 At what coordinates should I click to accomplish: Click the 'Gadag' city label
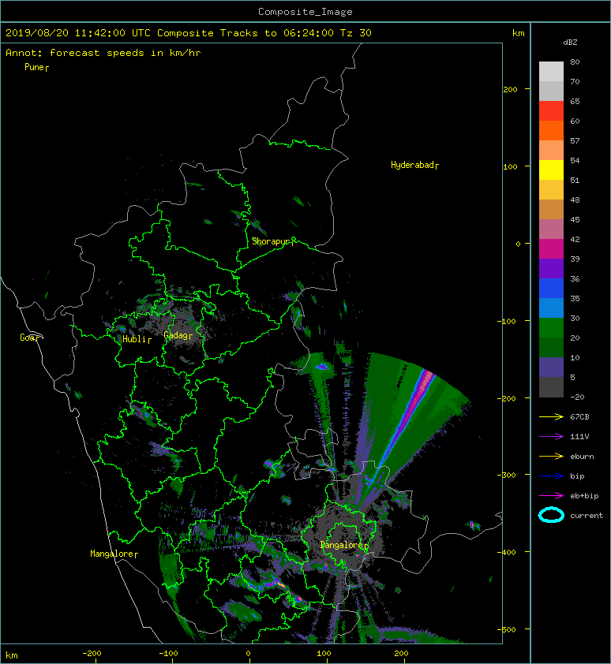[x=175, y=335]
